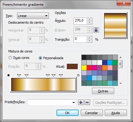The height and width of the screenshot is (122, 133).
Task: Click the Transição percentage input field
Action: coord(80,39)
